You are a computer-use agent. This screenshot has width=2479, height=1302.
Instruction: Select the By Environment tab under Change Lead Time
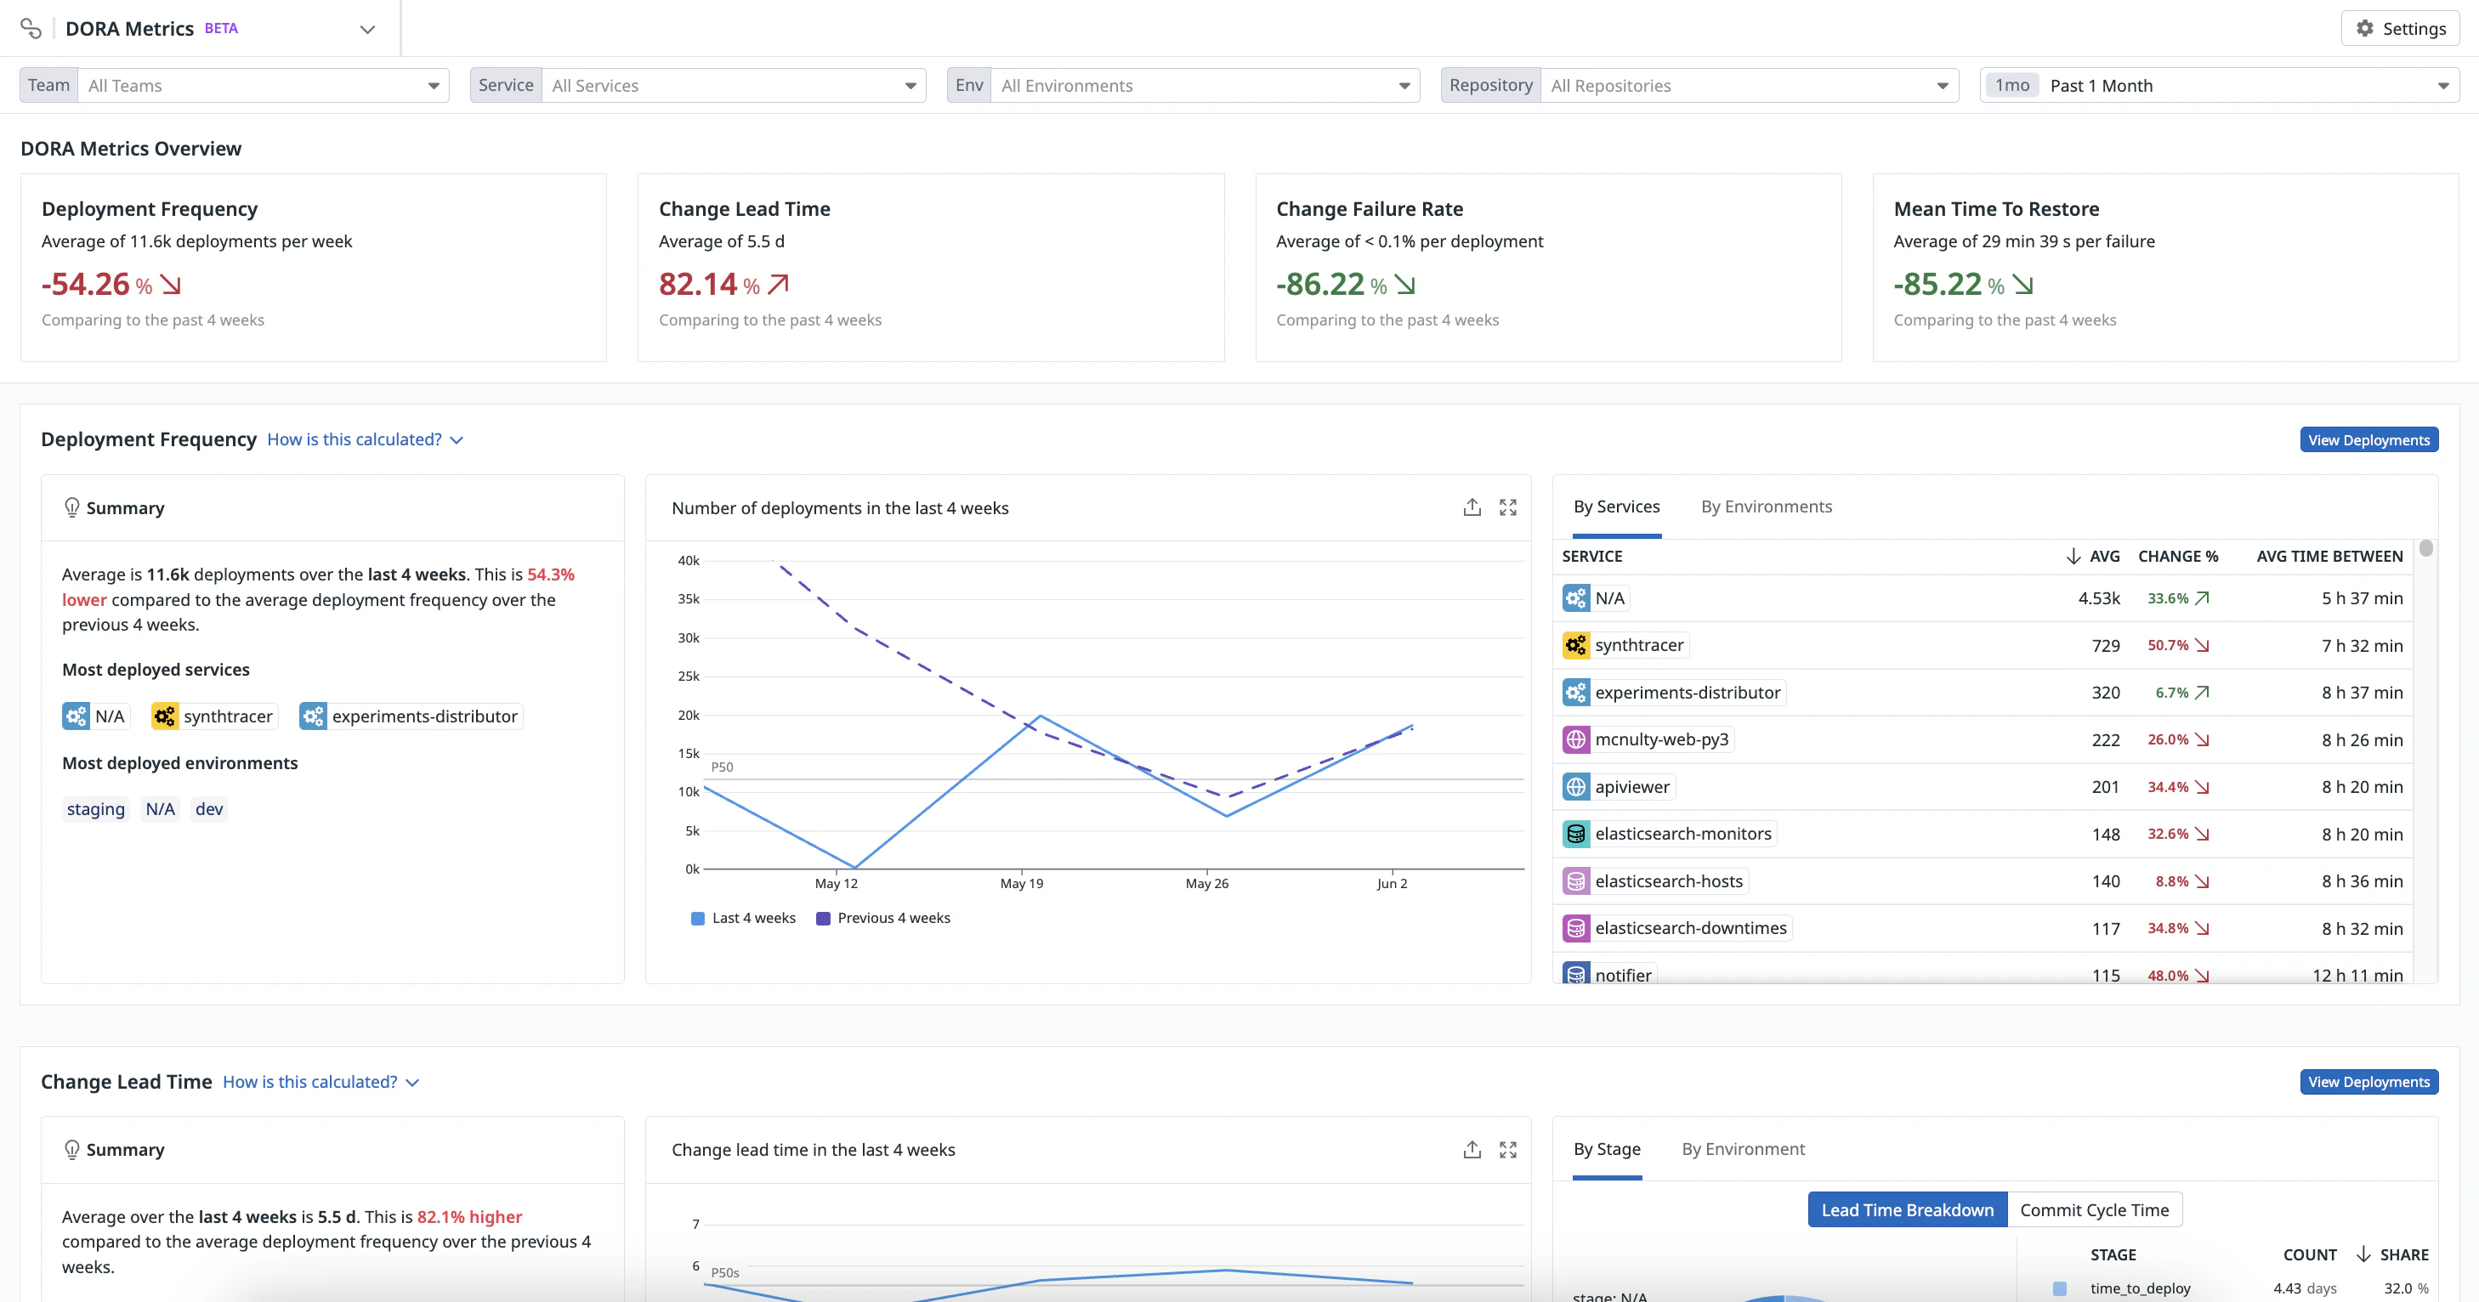pyautogui.click(x=1743, y=1148)
